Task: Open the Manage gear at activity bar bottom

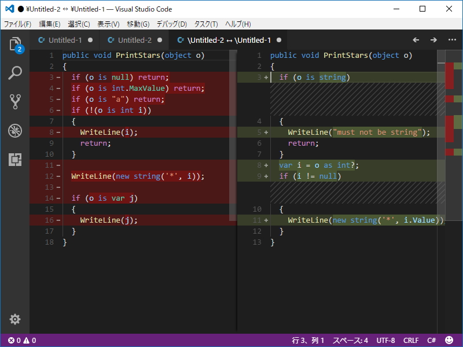Action: click(15, 319)
